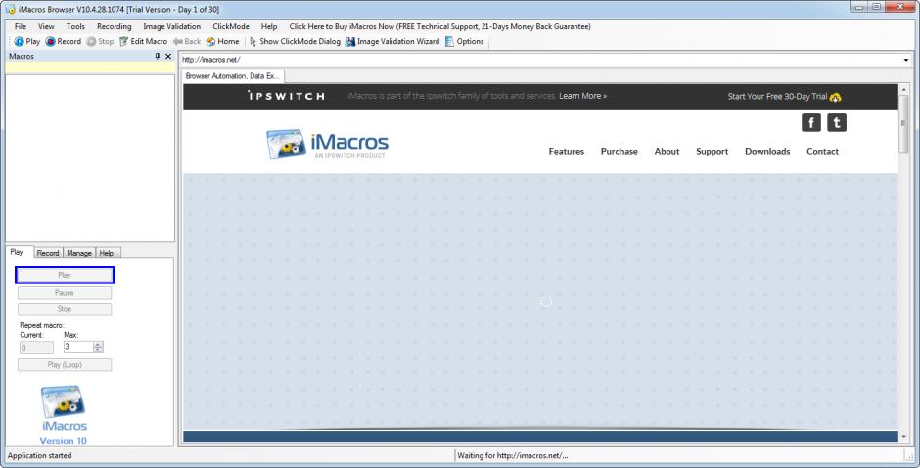Click the Play (Loop) button
Image resolution: width=920 pixels, height=468 pixels.
65,364
